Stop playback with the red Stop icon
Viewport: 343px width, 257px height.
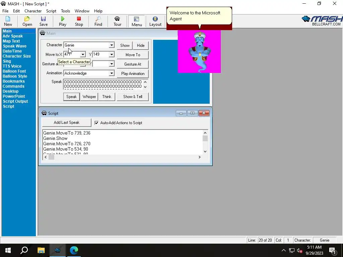[x=79, y=21]
